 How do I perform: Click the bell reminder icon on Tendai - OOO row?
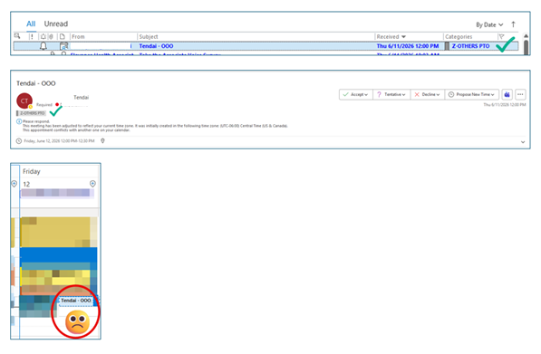(x=43, y=46)
